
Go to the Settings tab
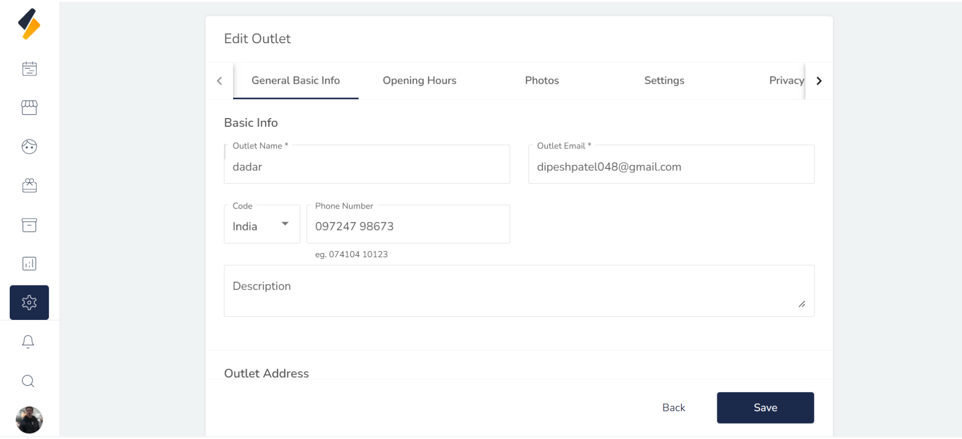tap(664, 81)
